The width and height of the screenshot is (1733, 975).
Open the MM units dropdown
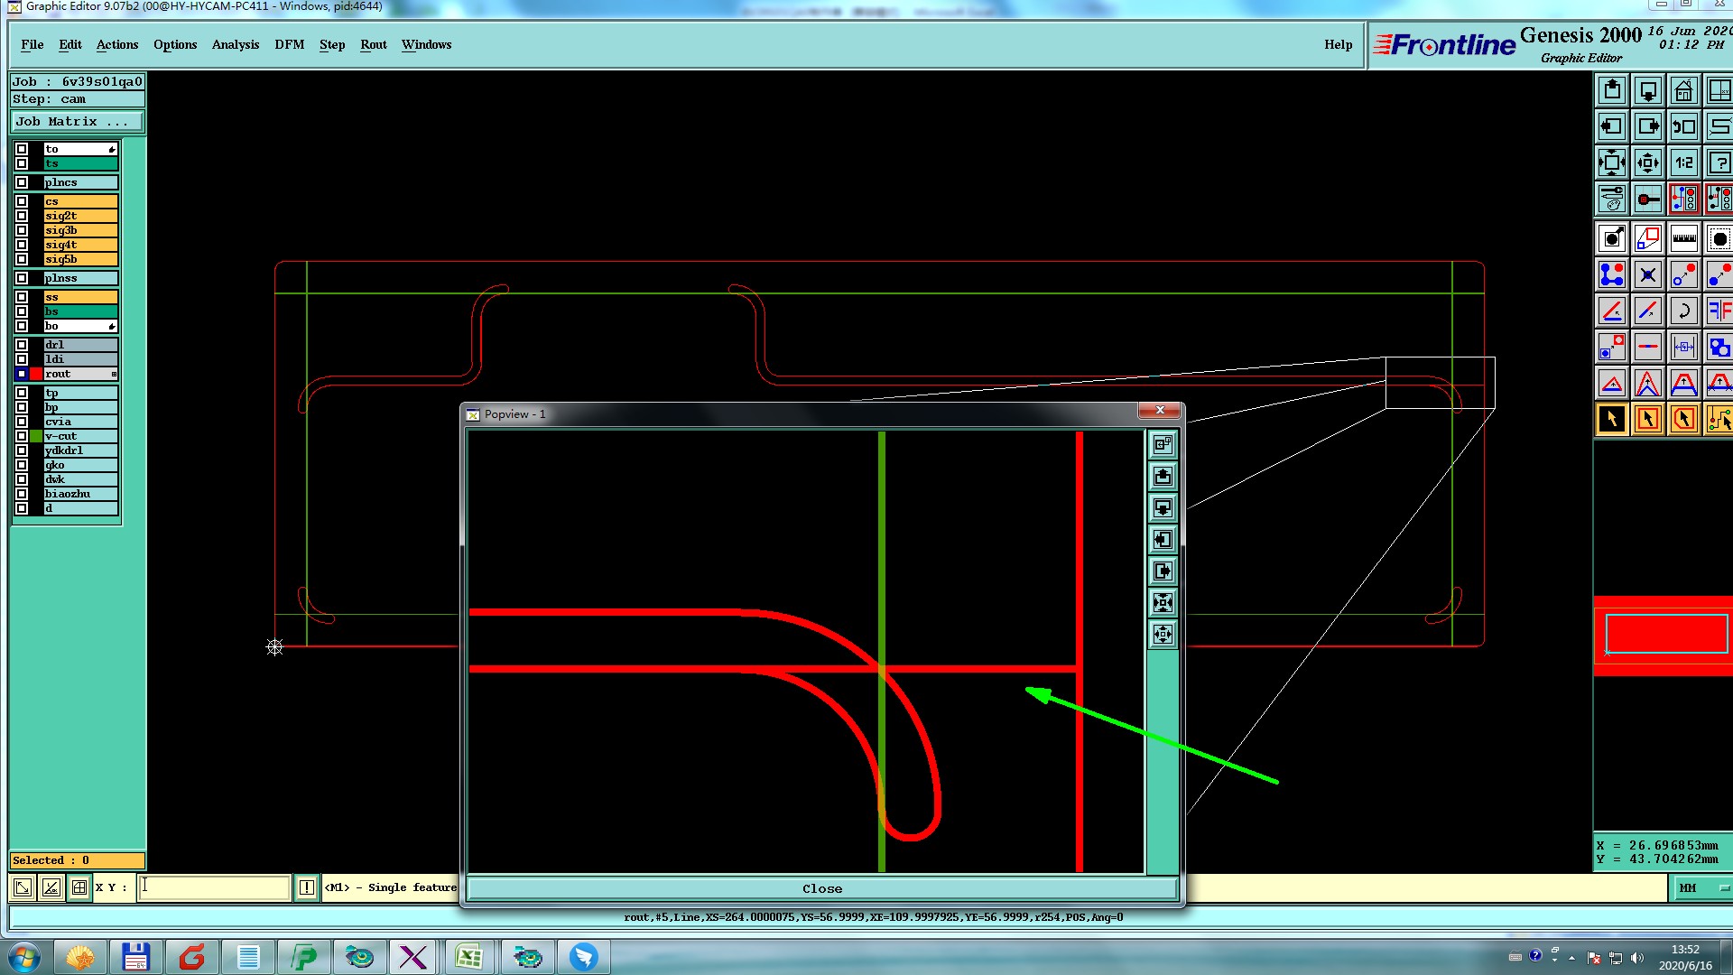[x=1701, y=887]
